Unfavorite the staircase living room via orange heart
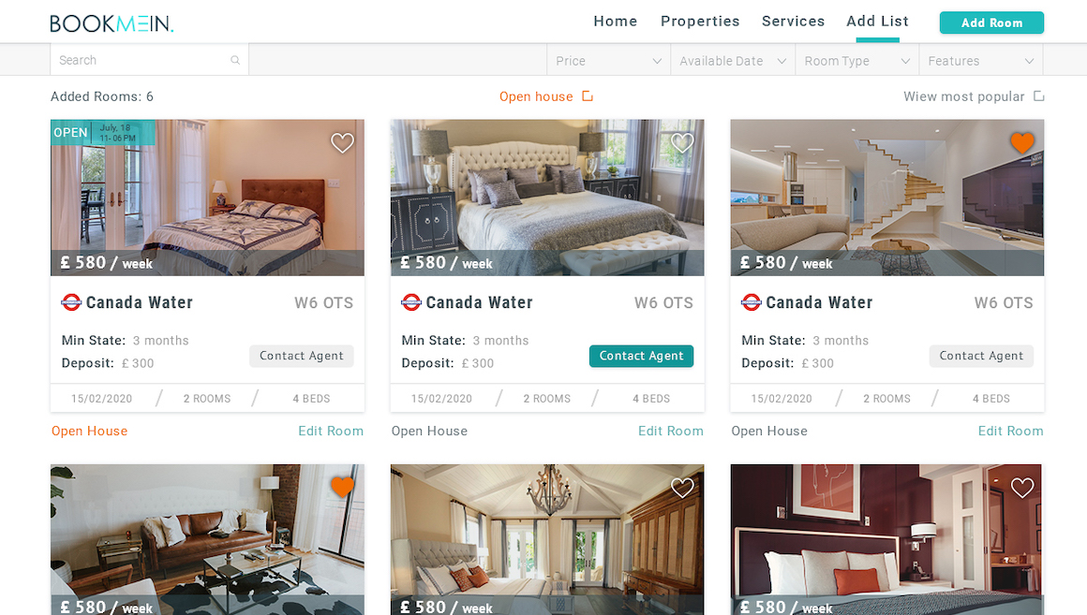 click(1021, 142)
